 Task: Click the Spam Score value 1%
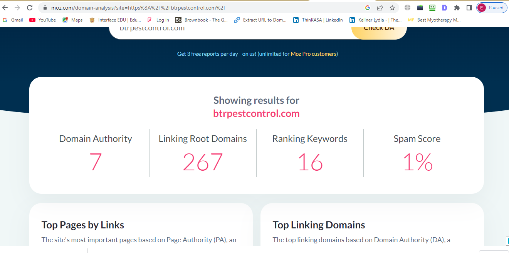pyautogui.click(x=418, y=162)
